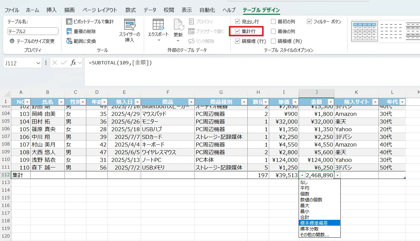Switch to the 数式 tab
The height and width of the screenshot is (241, 420).
[131, 10]
